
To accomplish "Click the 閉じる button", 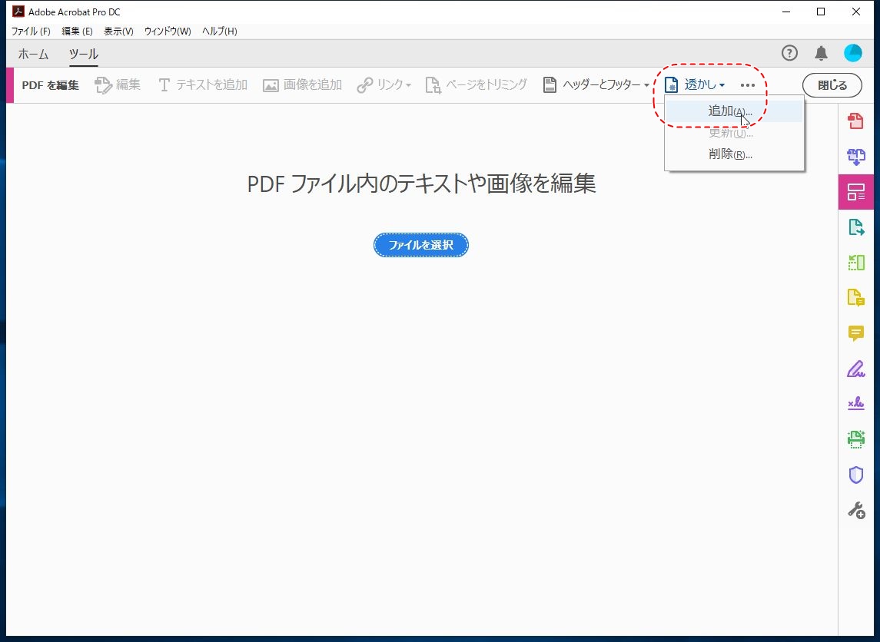I will click(832, 85).
